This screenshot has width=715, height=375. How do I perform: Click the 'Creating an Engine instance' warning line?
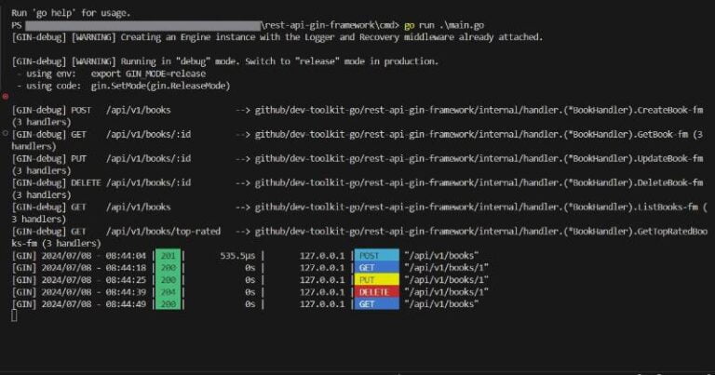pos(277,37)
